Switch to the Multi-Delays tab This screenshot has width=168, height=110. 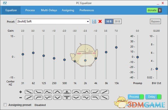(49, 10)
